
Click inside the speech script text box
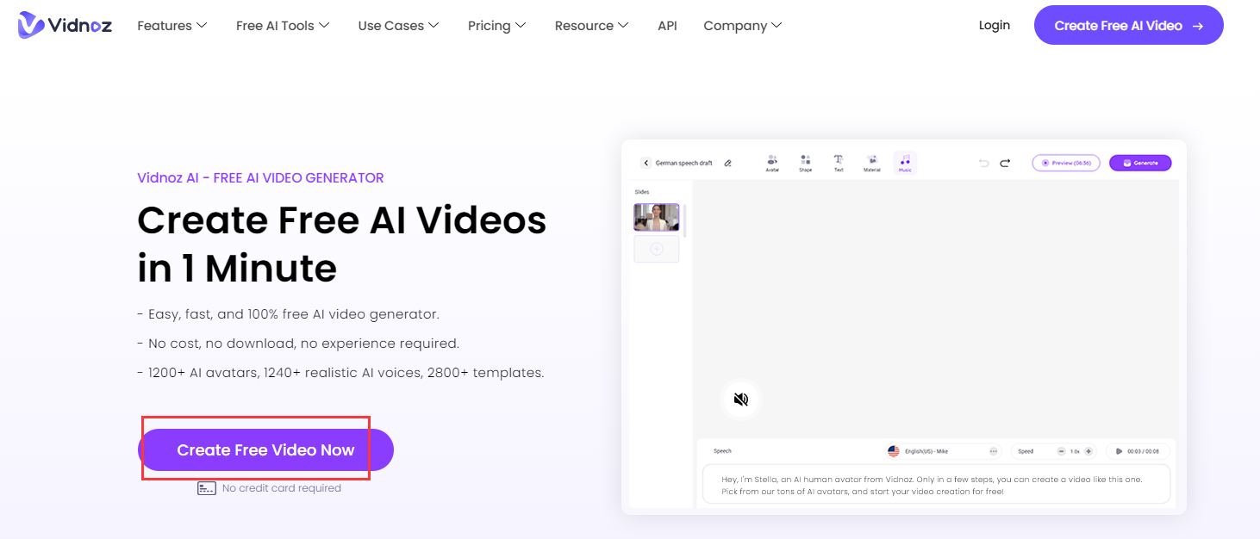coord(936,485)
